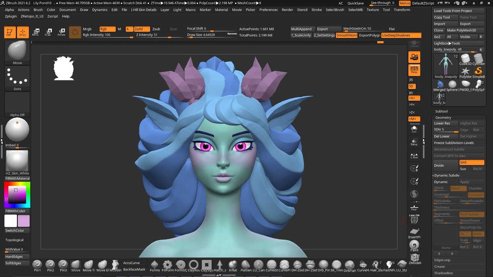Viewport: 493px width, 277px height.
Task: Open the current Move brush thumbnail
Action: [17, 53]
